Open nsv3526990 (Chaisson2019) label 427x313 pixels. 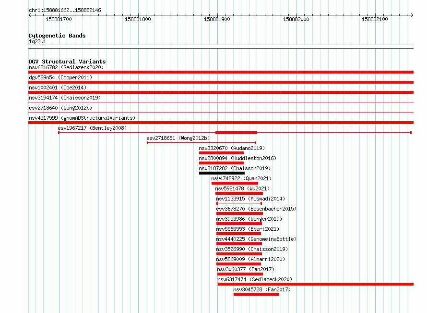point(252,249)
